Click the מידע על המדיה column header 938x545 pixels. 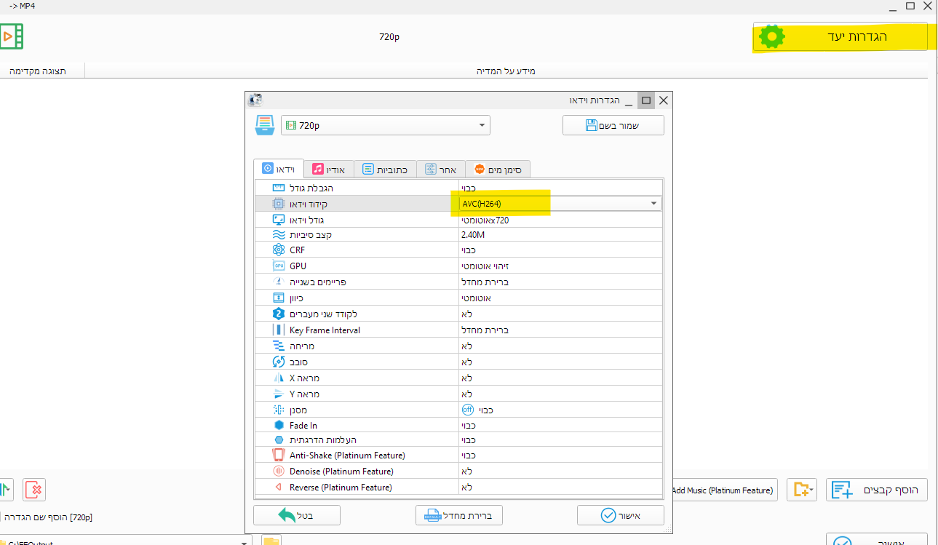pyautogui.click(x=506, y=71)
